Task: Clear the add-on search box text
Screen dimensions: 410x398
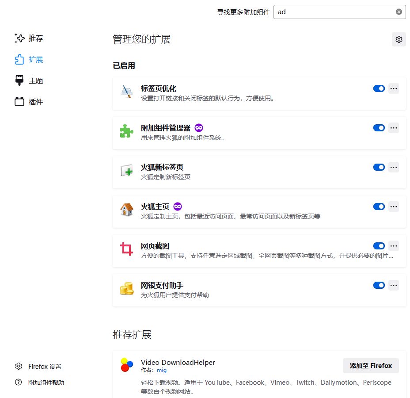Action: (x=399, y=12)
